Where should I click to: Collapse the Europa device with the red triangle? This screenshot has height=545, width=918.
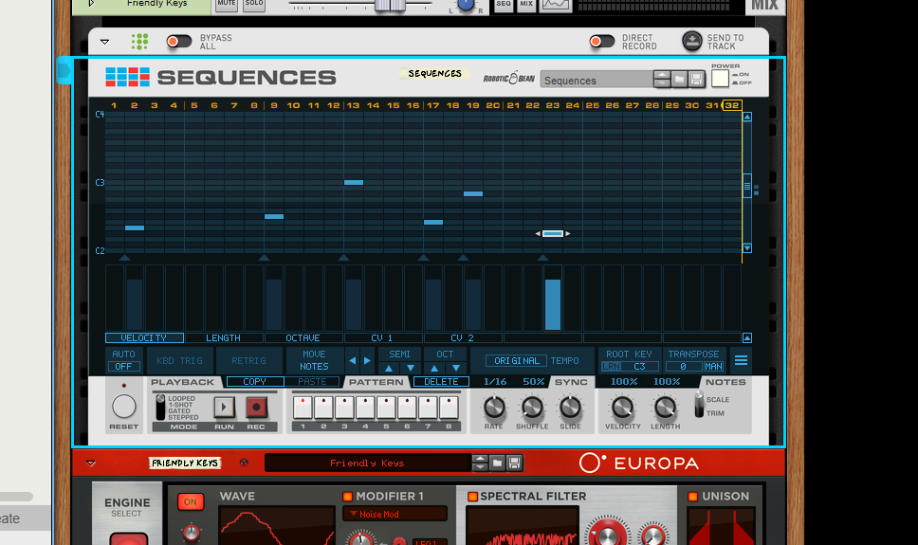pos(91,463)
